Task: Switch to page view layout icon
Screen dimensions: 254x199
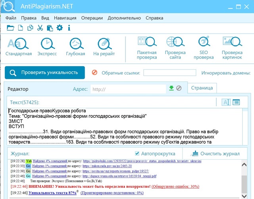Action: 236,102
